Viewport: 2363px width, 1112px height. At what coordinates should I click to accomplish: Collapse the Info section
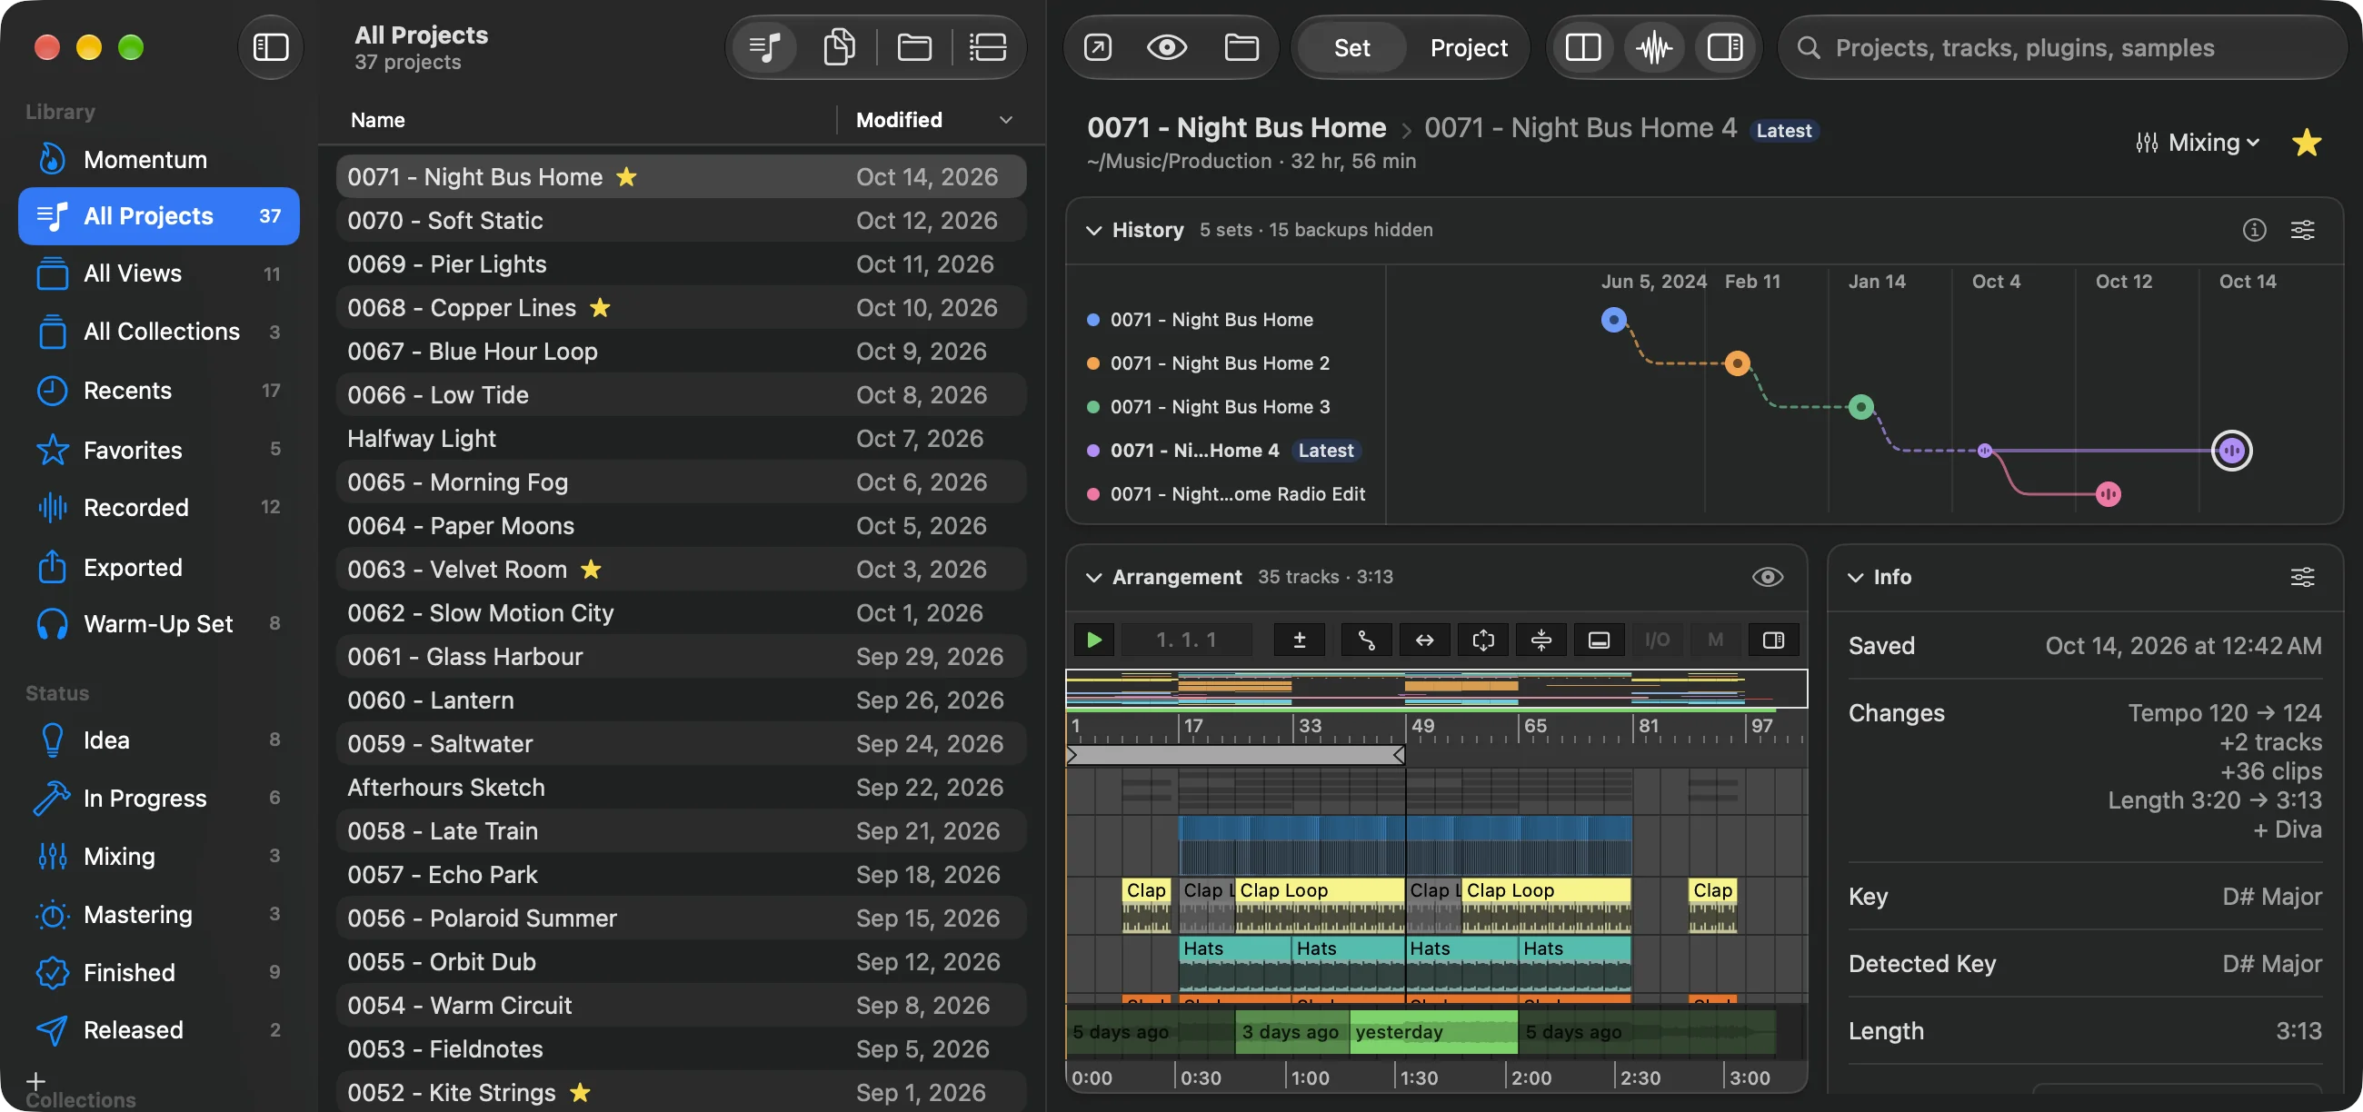(1855, 578)
